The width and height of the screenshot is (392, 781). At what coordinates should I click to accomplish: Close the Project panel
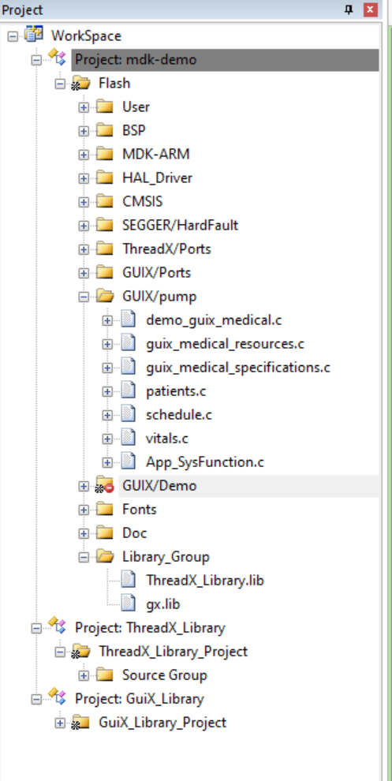click(x=371, y=9)
